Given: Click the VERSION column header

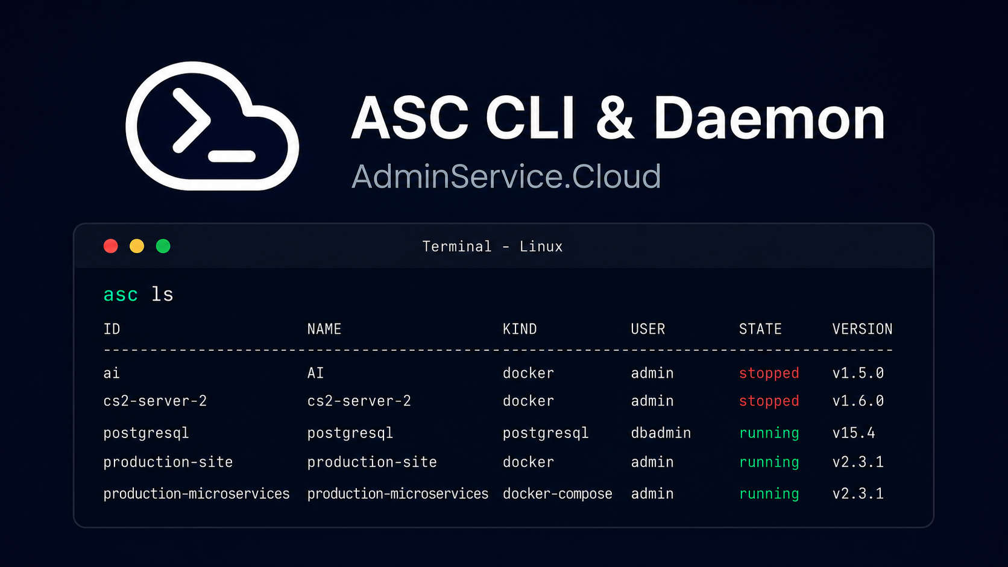Looking at the screenshot, I should 862,329.
